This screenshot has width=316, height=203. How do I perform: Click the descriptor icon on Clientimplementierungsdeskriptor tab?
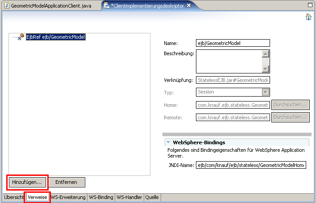tap(107, 6)
